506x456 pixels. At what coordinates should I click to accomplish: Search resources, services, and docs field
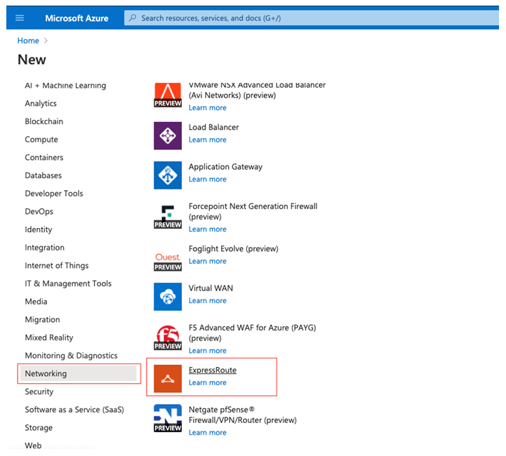pos(312,18)
